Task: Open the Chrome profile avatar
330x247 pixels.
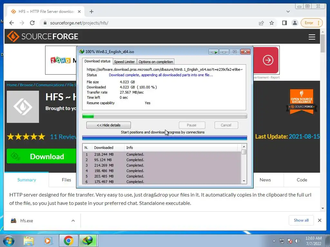Action: click(295, 23)
